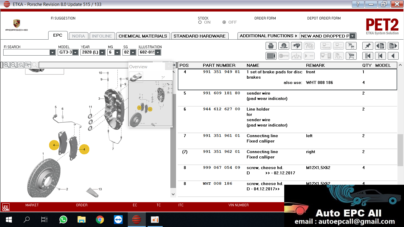Switch to the NORA tab
This screenshot has width=404, height=227.
78,36
